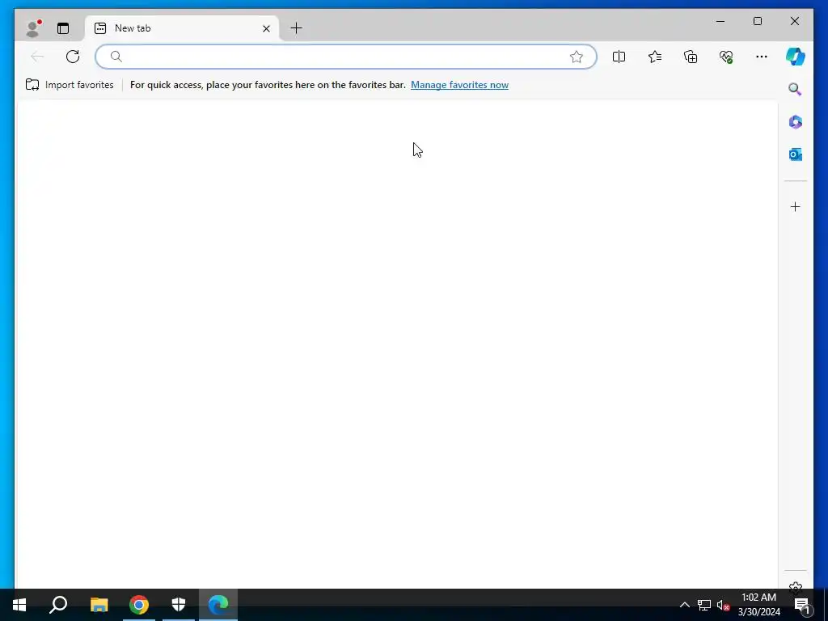Viewport: 828px width, 621px height.
Task: Close the New tab tab
Action: [x=267, y=28]
